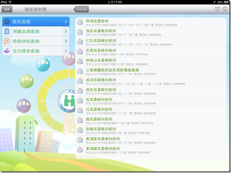The image size is (231, 173).
Task: Go back with 院所查詢 back button
Action: [x=81, y=10]
